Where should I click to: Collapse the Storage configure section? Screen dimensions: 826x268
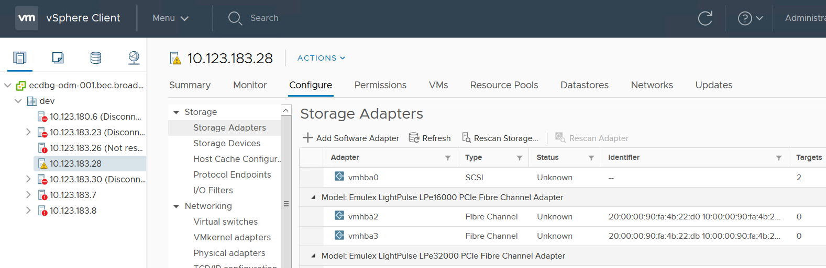(177, 112)
